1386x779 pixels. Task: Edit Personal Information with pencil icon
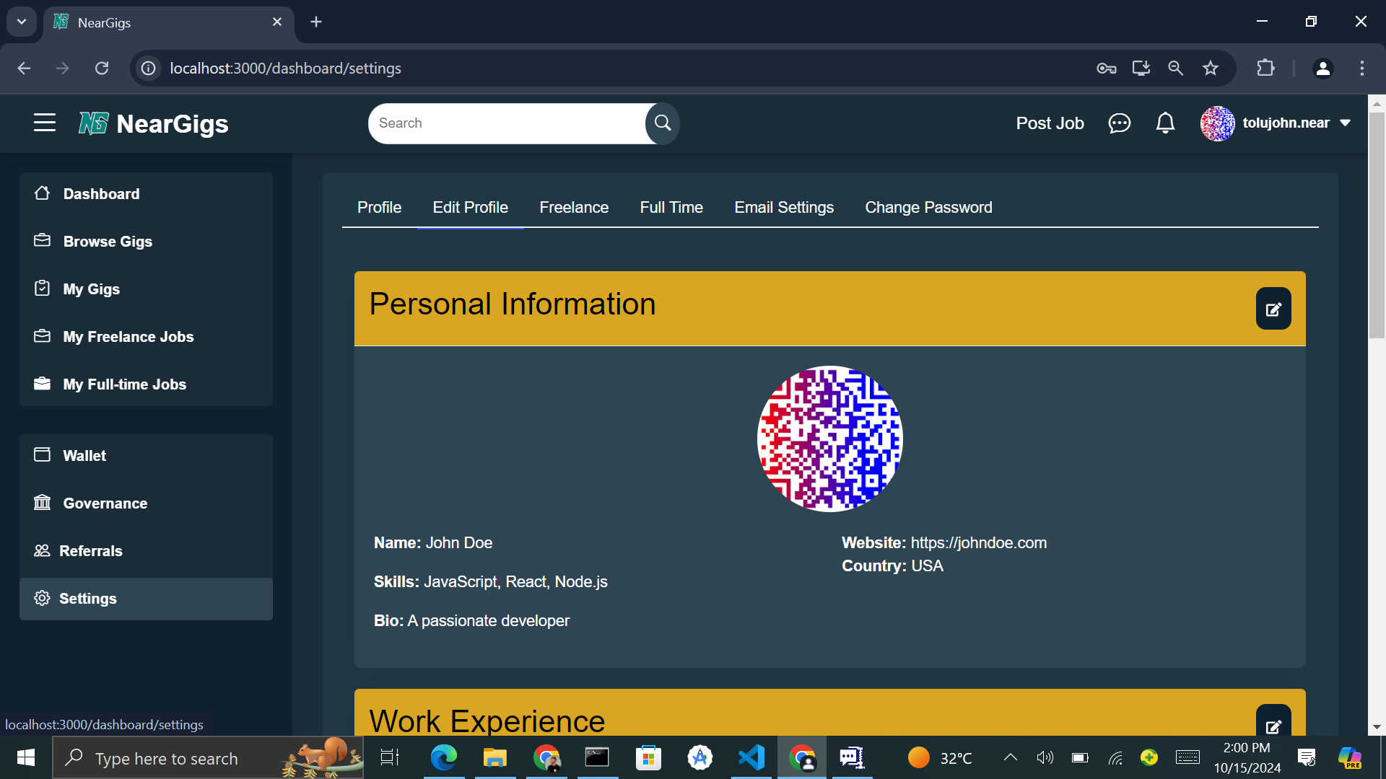pyautogui.click(x=1273, y=309)
